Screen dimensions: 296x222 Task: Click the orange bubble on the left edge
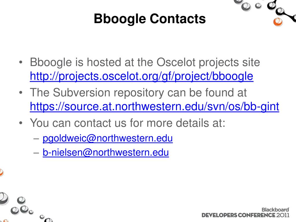[1, 173]
